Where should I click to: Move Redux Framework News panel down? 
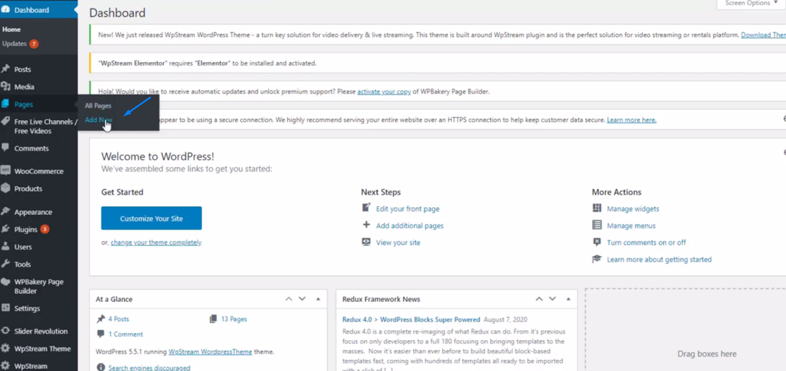click(x=553, y=299)
